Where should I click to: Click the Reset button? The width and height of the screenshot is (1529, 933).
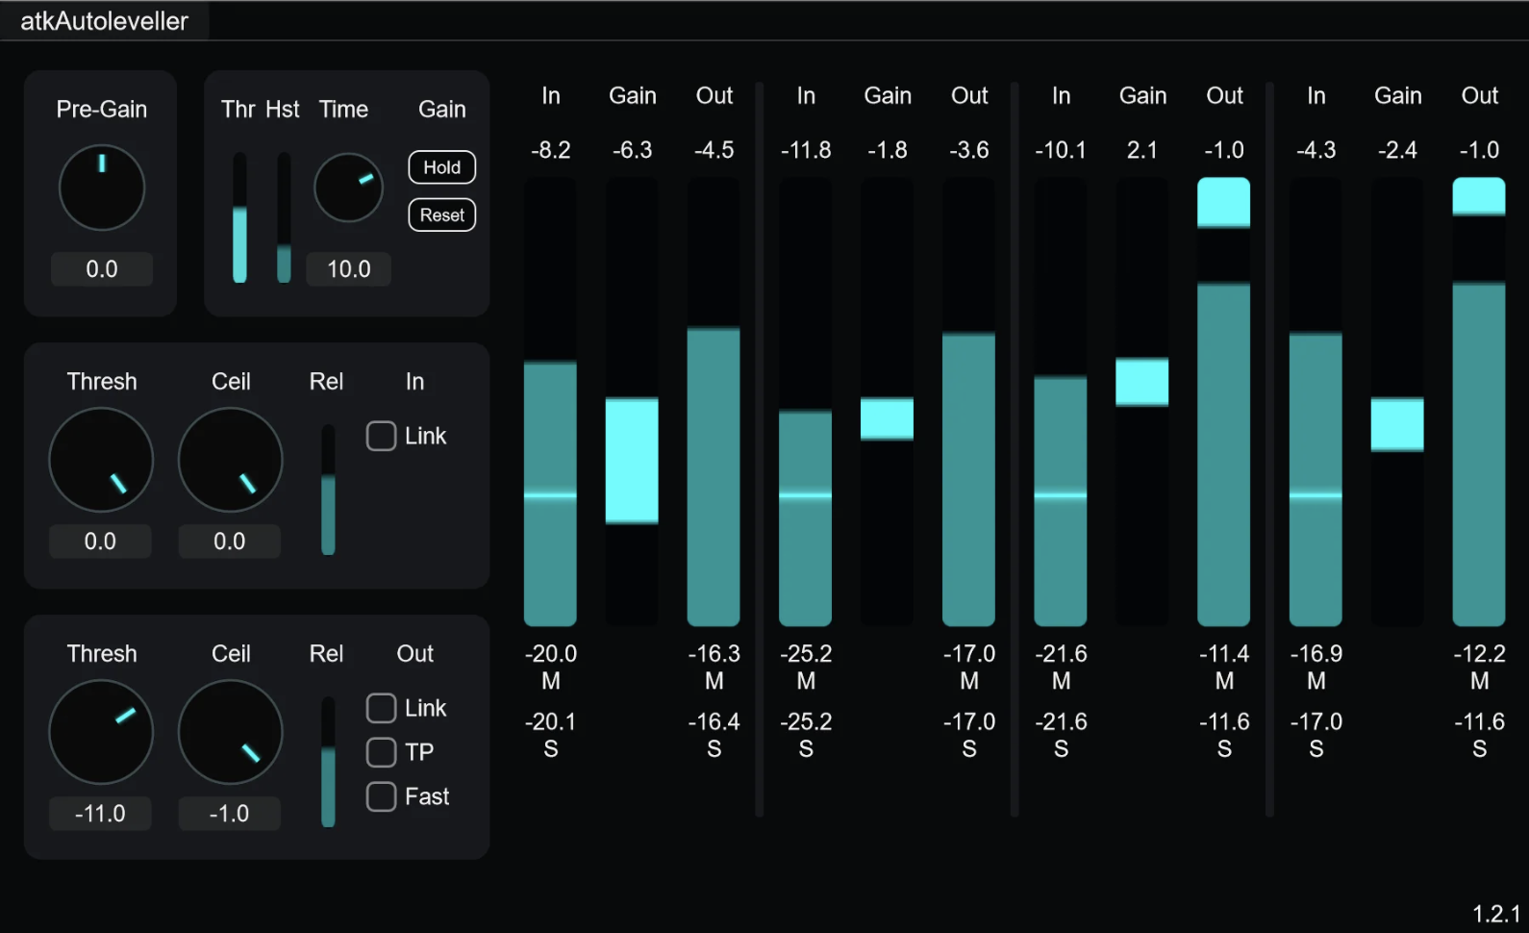pos(442,215)
